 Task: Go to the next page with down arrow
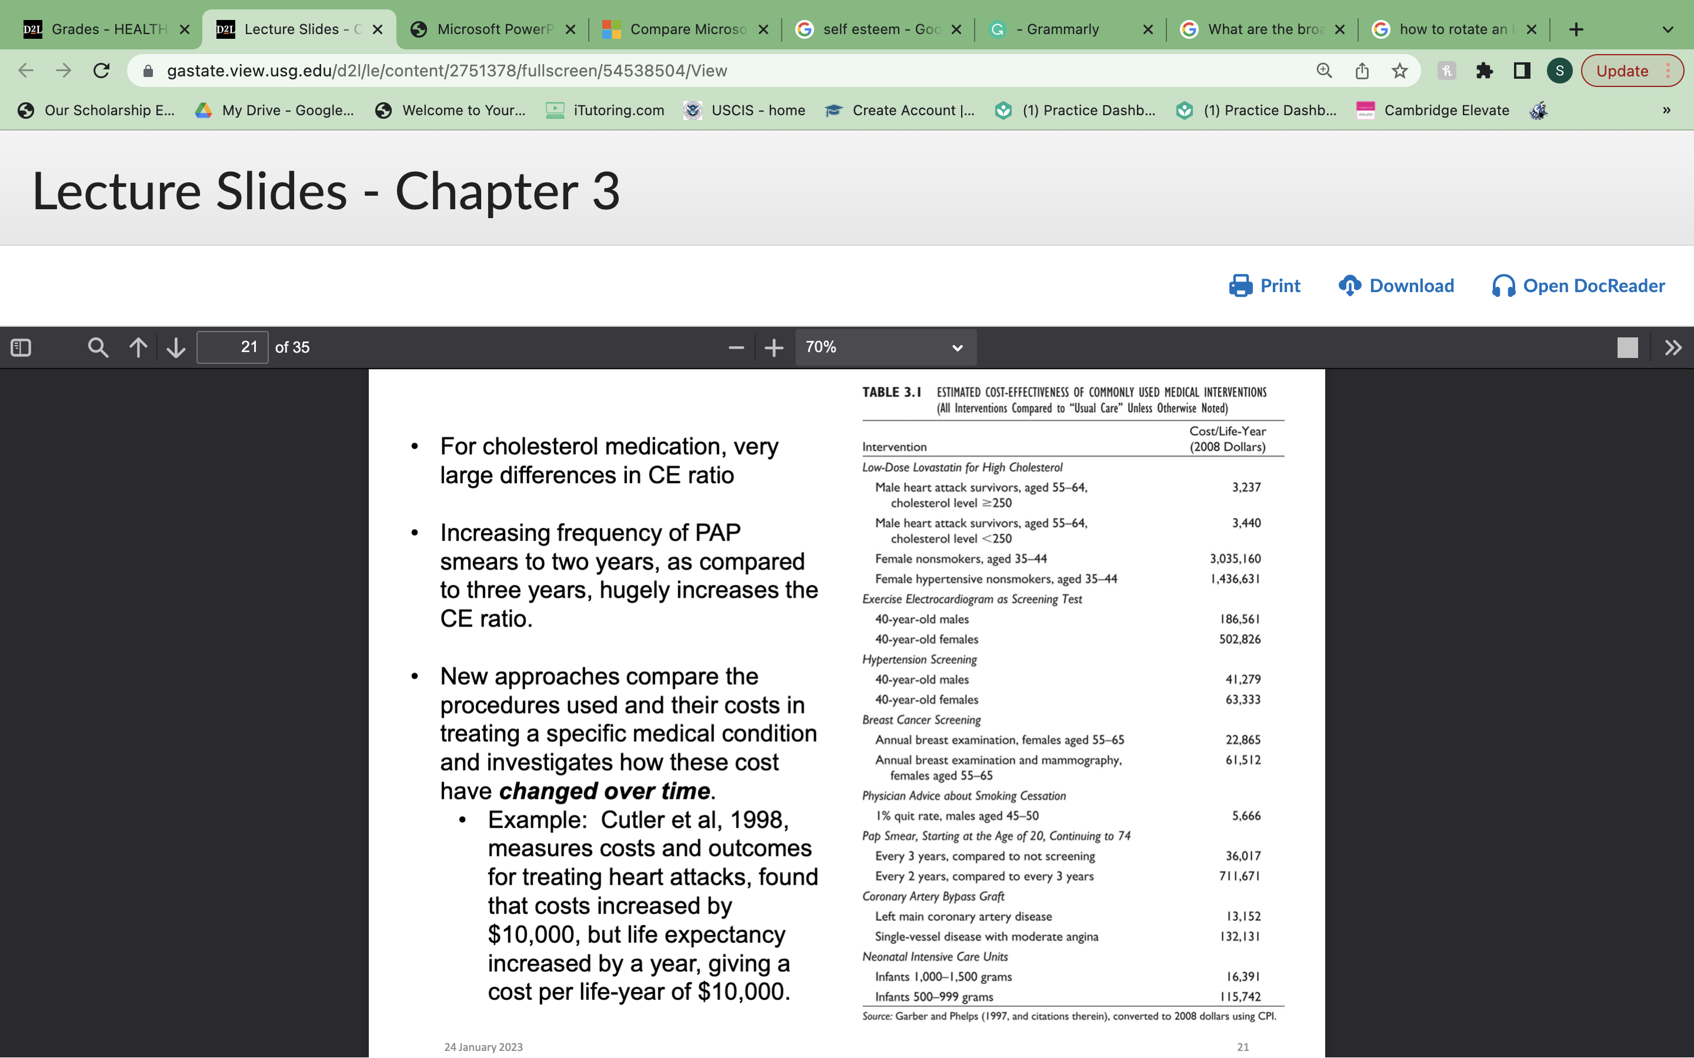pyautogui.click(x=175, y=347)
